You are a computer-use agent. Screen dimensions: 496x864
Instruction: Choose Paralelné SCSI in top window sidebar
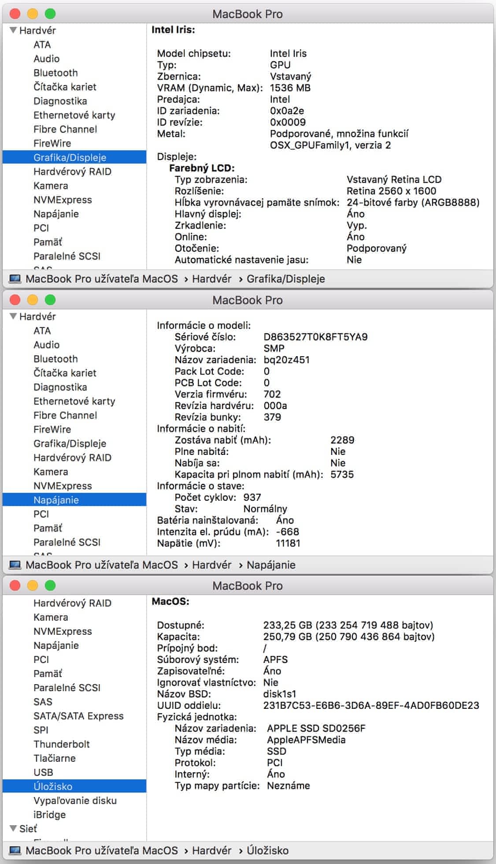[x=67, y=256]
